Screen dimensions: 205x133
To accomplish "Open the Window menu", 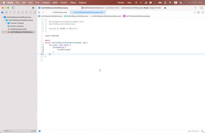I will (121, 3).
